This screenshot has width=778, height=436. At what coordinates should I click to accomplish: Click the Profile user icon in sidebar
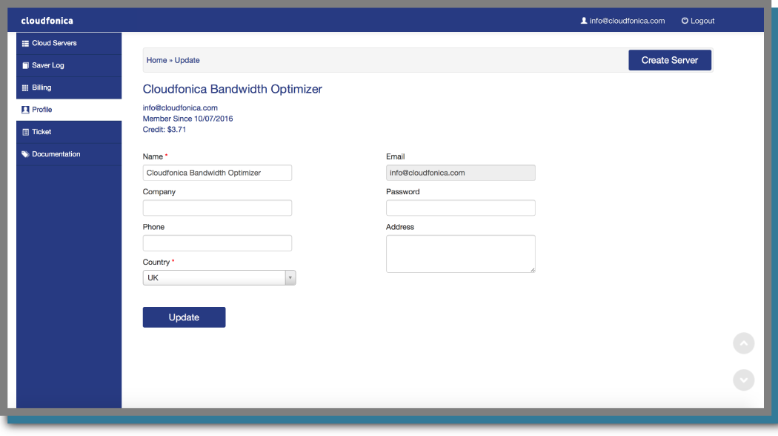(25, 110)
